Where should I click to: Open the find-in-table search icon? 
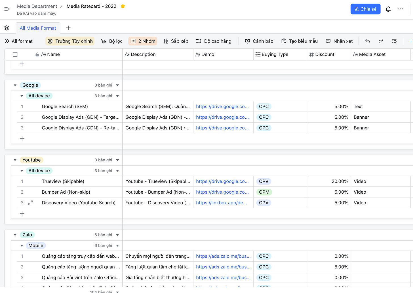coord(394,41)
